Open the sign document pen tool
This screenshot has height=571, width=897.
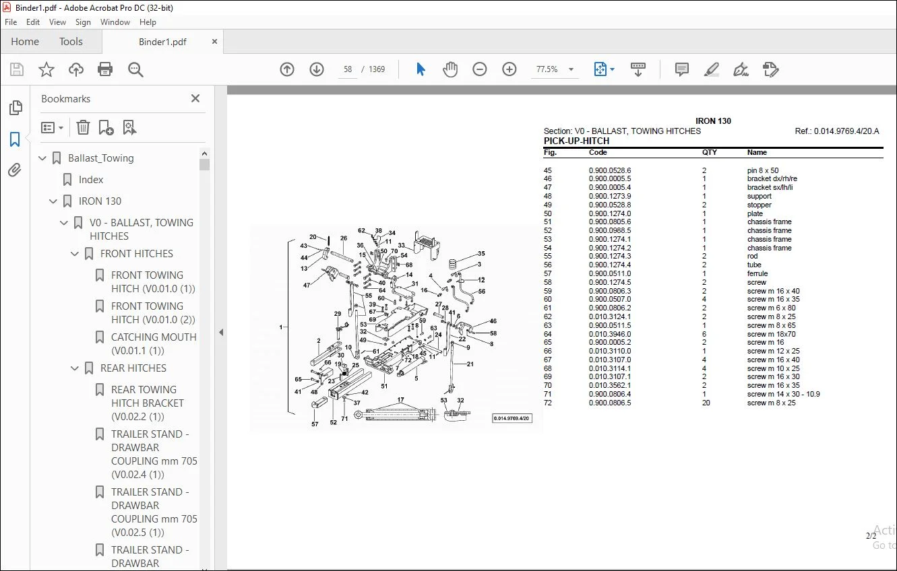741,69
